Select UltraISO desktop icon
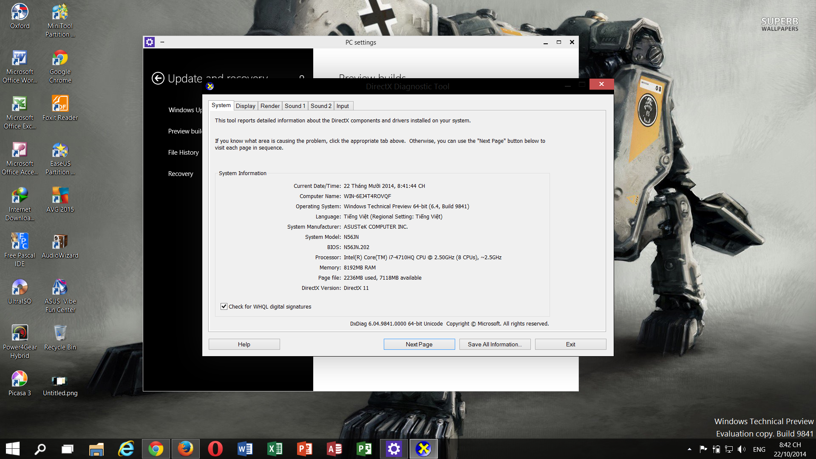816x459 pixels. click(20, 292)
